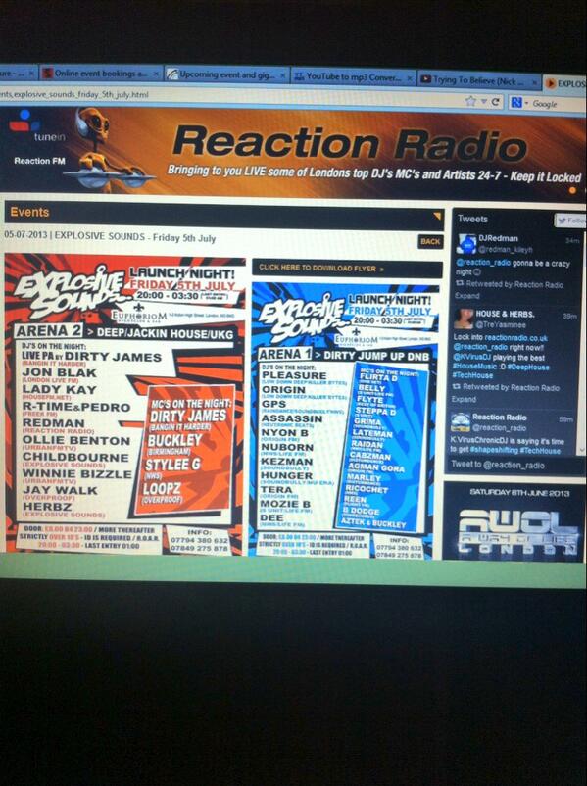Click the YouTube favicon on 'Trying To Believe' tab
The width and height of the screenshot is (587, 786).
[426, 78]
